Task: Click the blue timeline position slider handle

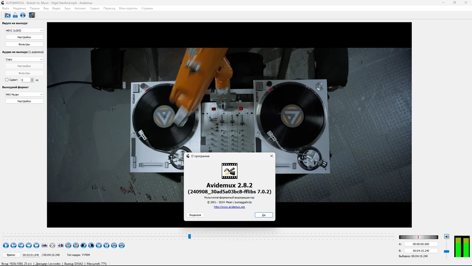Action: (x=189, y=236)
